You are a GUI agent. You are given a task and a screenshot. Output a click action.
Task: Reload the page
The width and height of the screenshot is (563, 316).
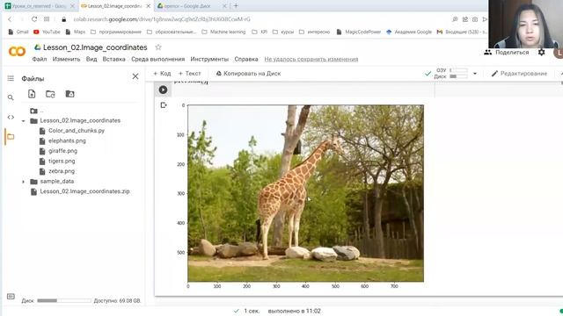coord(34,19)
